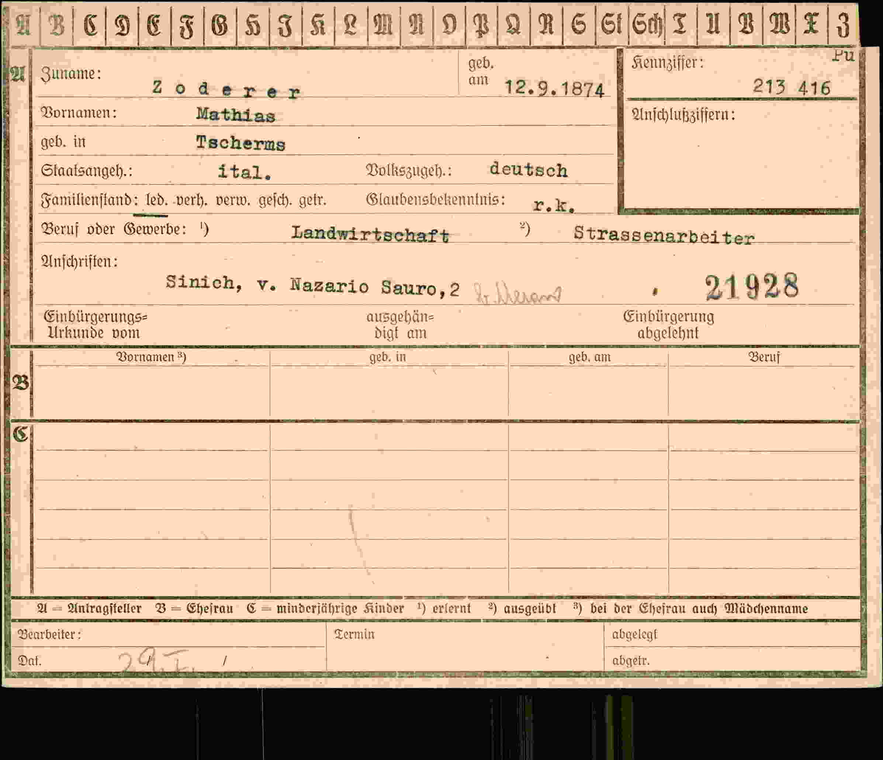Viewport: 883px width, 760px height.
Task: Click the Beruf oder Gewerbe label
Action: tap(114, 230)
